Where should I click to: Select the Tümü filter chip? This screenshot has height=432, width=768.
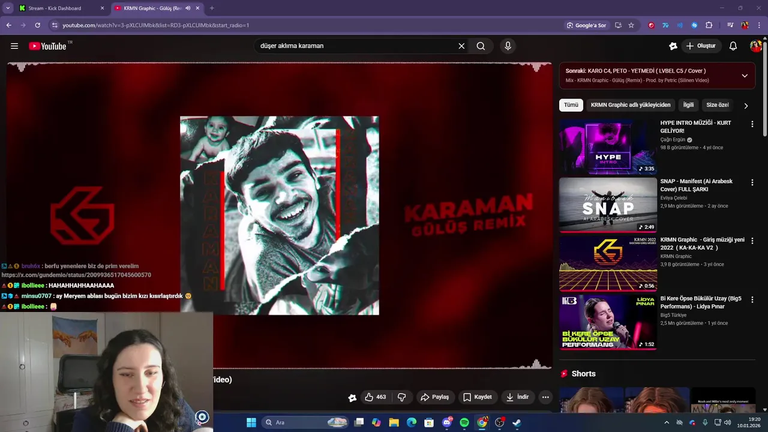tap(571, 105)
